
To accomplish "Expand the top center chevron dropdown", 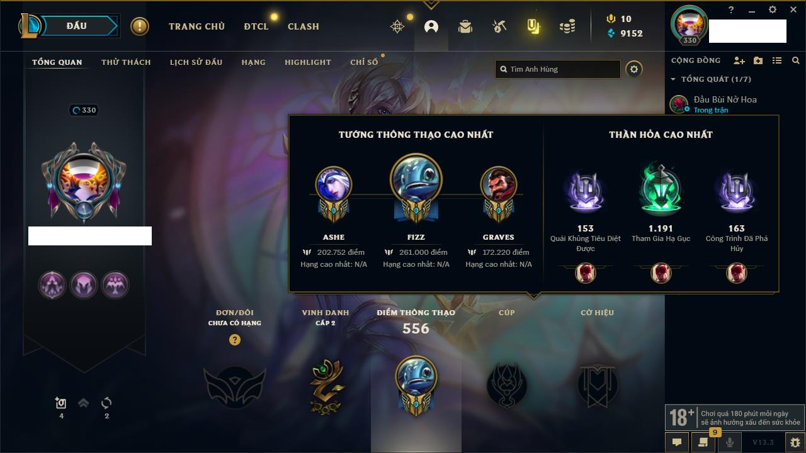I will coord(431,4).
